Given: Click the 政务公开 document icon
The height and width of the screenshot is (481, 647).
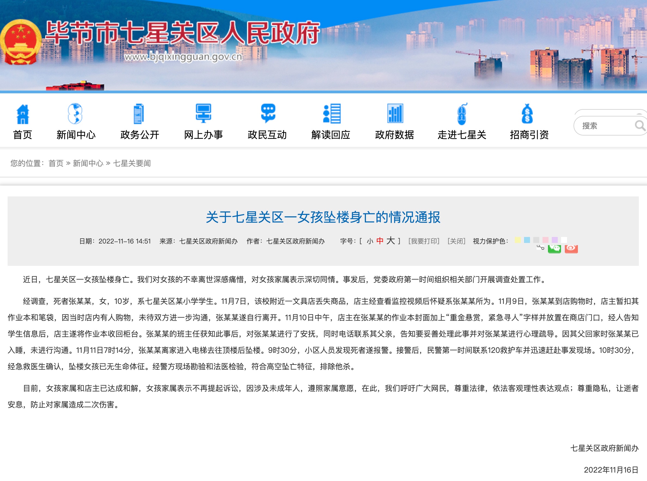Looking at the screenshot, I should coord(138,114).
